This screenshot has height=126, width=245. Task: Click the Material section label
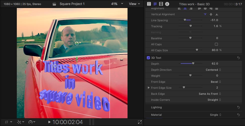tap(156, 115)
